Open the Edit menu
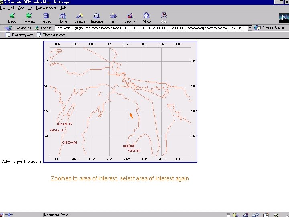Screen dimensions: 289x217 11,8
